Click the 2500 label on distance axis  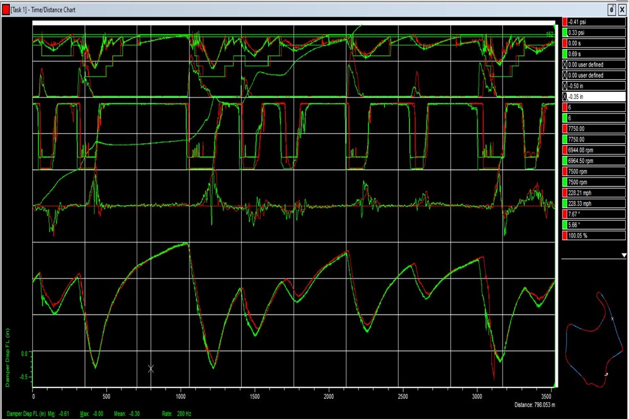[x=403, y=396]
